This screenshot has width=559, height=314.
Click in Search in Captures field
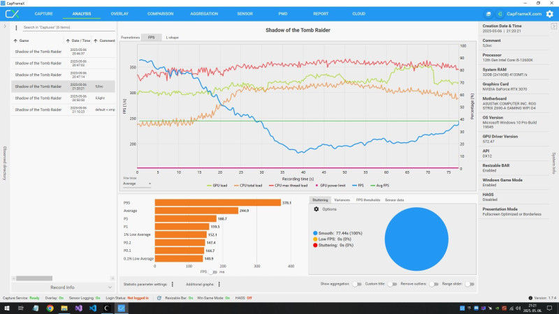coord(68,27)
